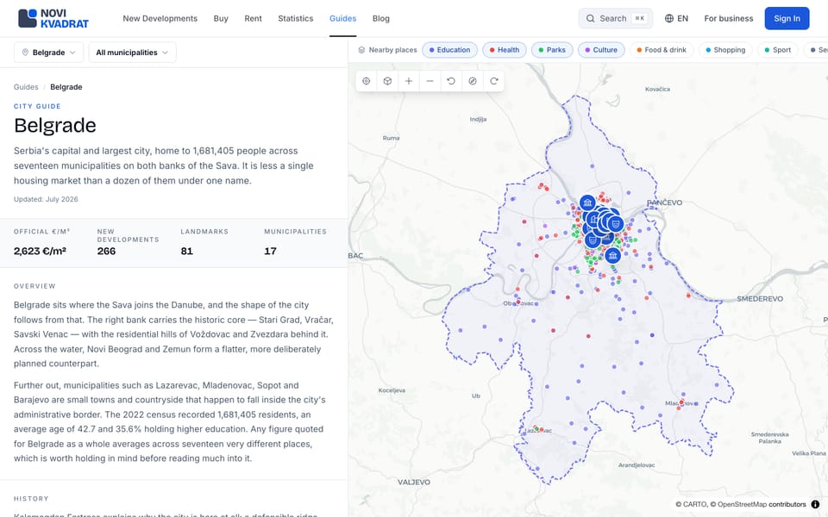Click the SMEDEREVO map label
Image resolution: width=828 pixels, height=517 pixels.
[x=760, y=299]
